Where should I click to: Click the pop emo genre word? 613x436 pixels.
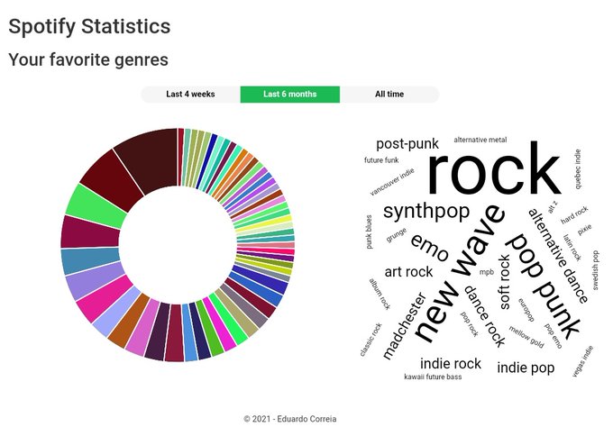point(554,336)
